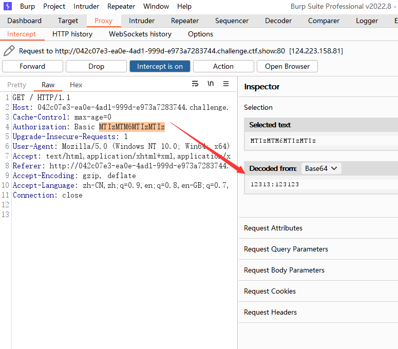Click the GET / HTTP/1.1 request line
398x349 pixels.
tap(42, 98)
